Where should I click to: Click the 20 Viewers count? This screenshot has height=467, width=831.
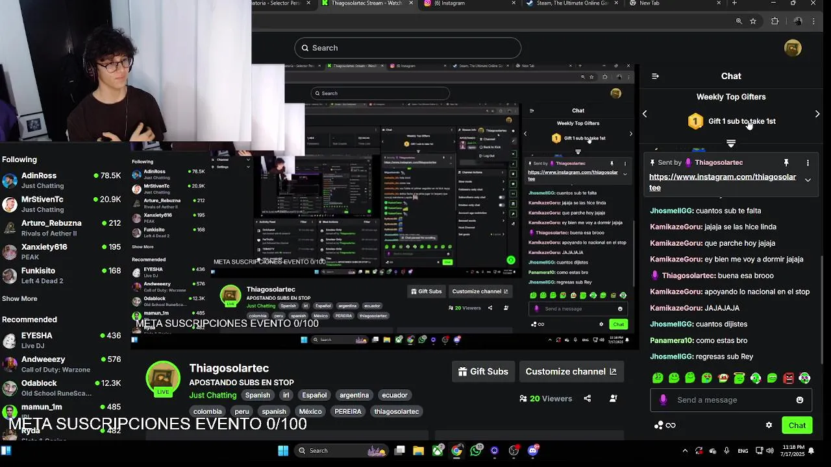pos(546,399)
